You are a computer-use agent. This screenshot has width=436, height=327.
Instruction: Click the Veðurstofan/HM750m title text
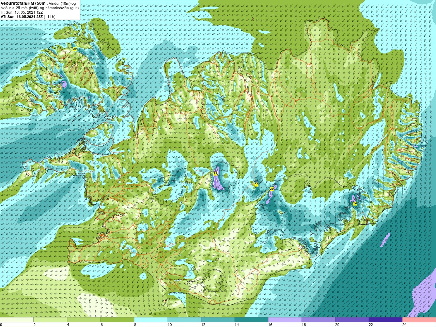[23, 3]
